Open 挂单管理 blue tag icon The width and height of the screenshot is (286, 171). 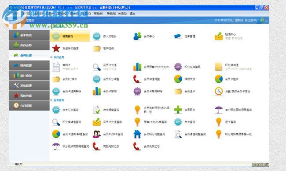pos(178,36)
